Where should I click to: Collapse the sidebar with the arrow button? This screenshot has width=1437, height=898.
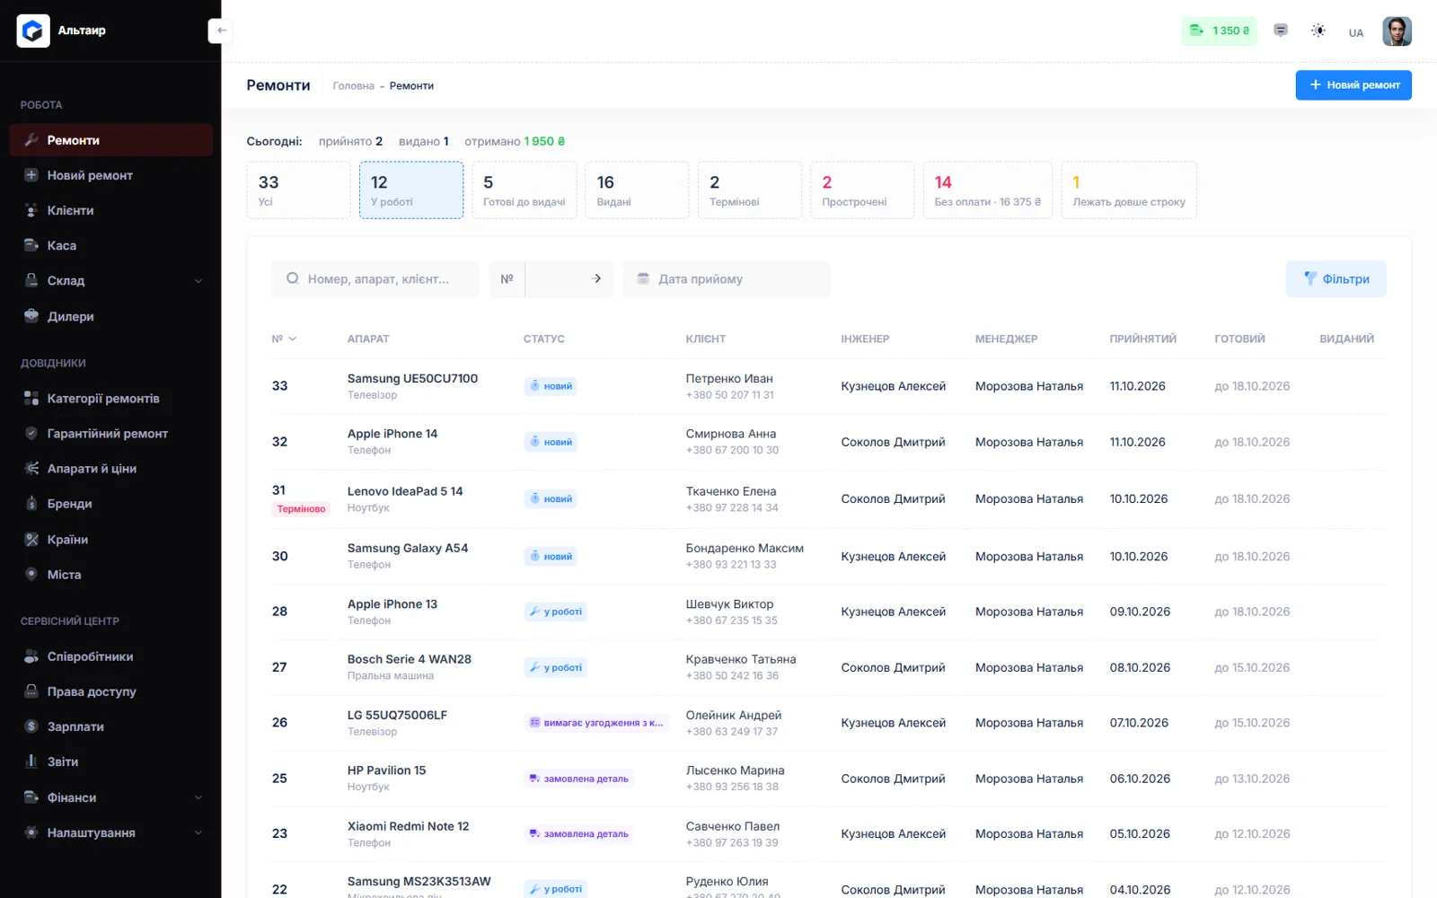tap(221, 31)
